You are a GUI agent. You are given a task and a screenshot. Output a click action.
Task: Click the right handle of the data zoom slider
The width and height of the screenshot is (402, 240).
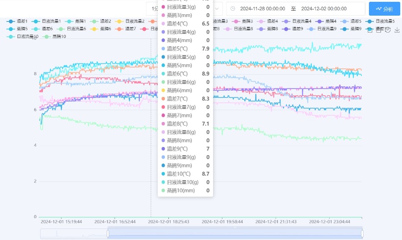click(362, 234)
